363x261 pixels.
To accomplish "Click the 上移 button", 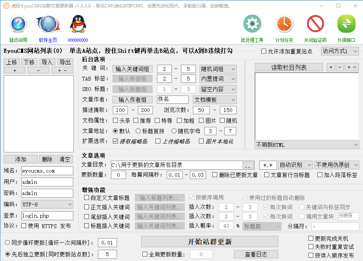I will pyautogui.click(x=12, y=62).
